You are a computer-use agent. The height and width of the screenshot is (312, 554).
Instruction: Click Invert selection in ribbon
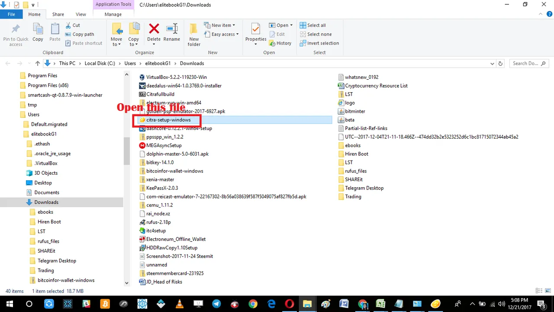tap(319, 43)
